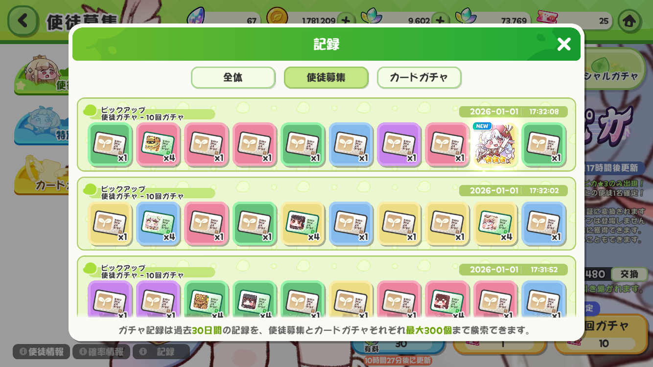653x367 pixels.
Task: Open home via the house icon
Action: 630,21
